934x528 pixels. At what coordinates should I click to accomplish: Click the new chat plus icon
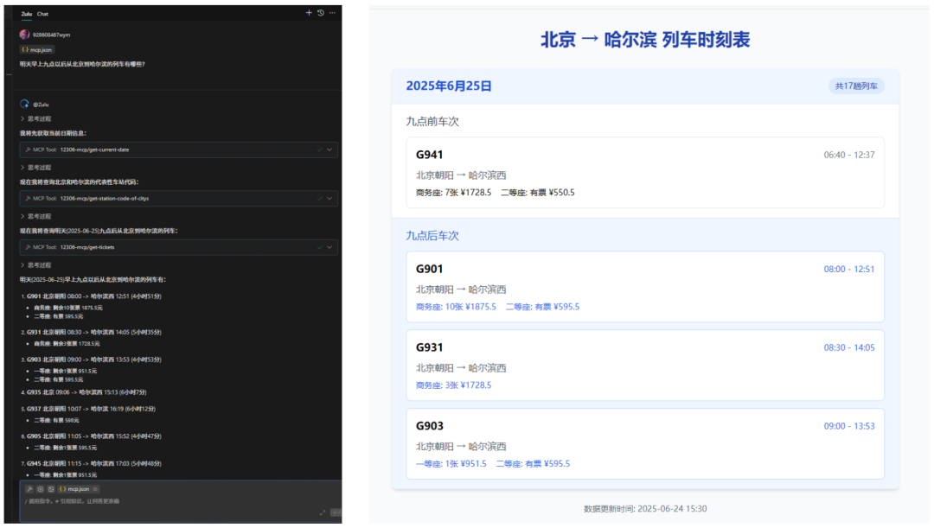(309, 13)
